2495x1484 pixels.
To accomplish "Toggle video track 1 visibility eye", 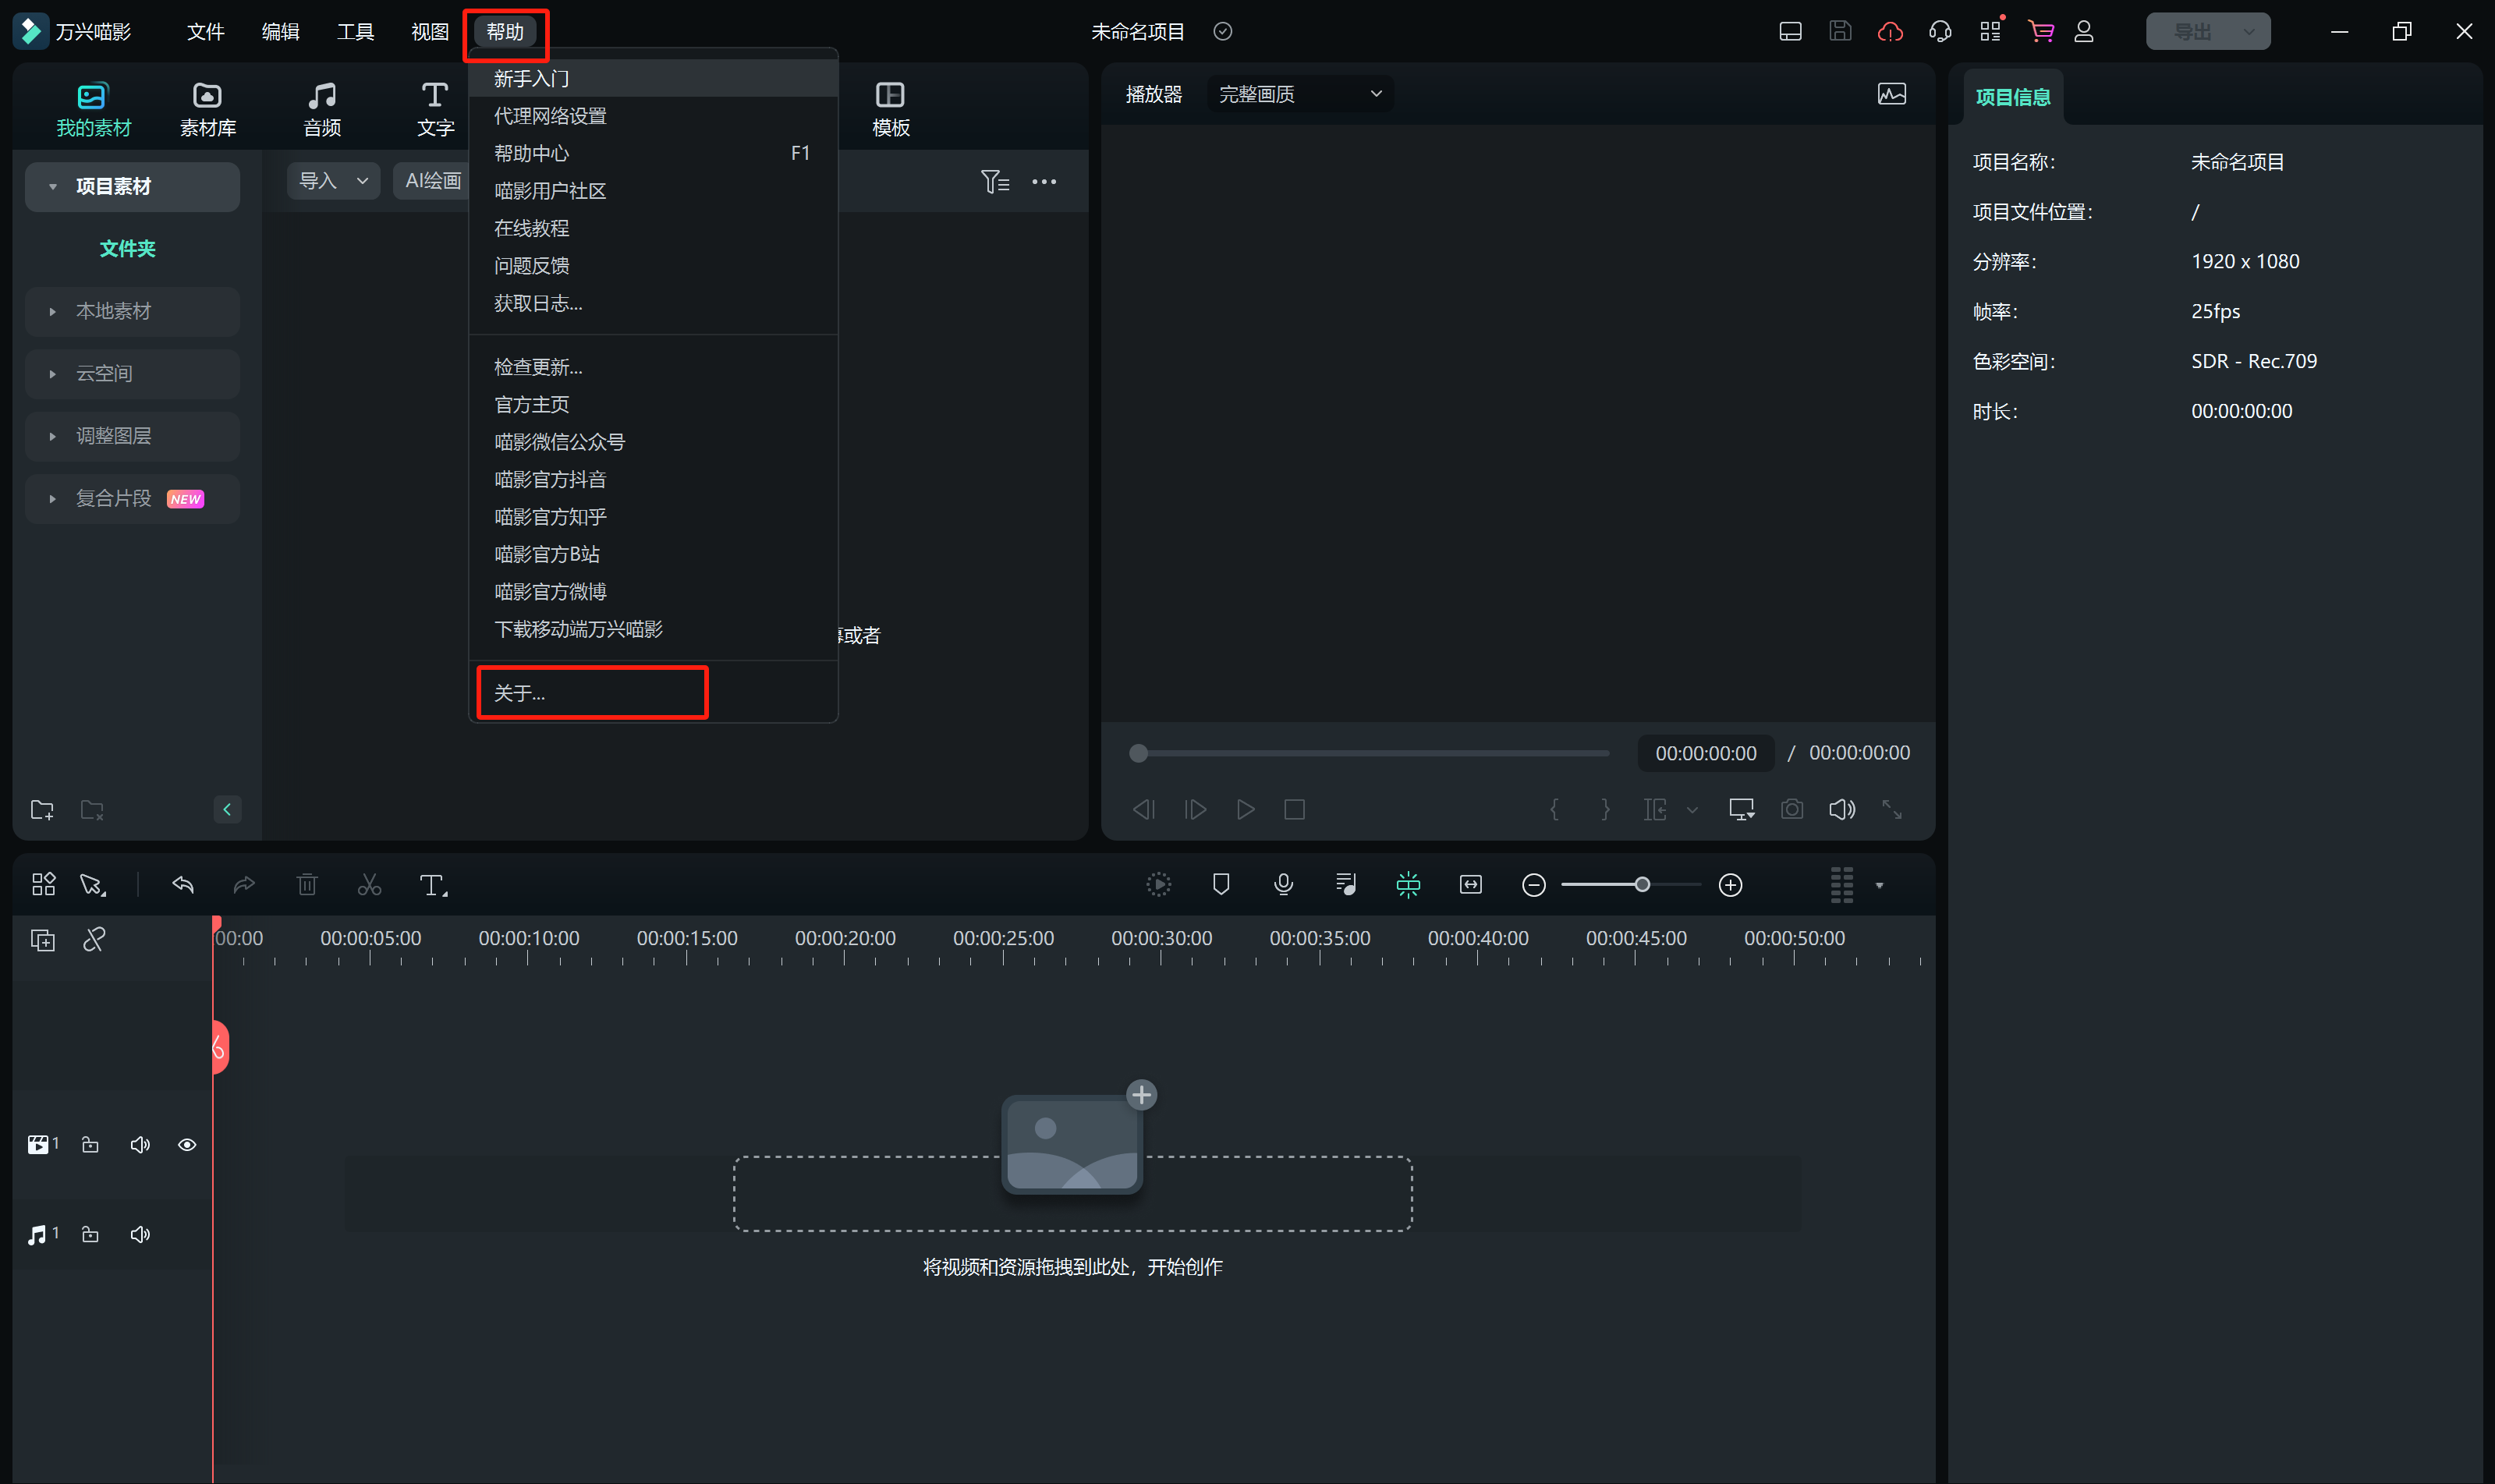I will pos(187,1145).
